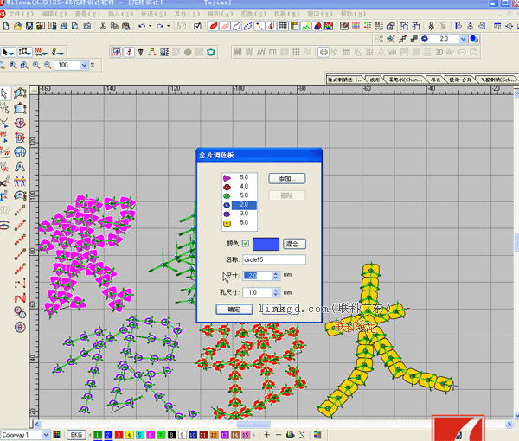Adjust hole size spinner arrows
Screen dimensions: 519x441
pos(276,292)
